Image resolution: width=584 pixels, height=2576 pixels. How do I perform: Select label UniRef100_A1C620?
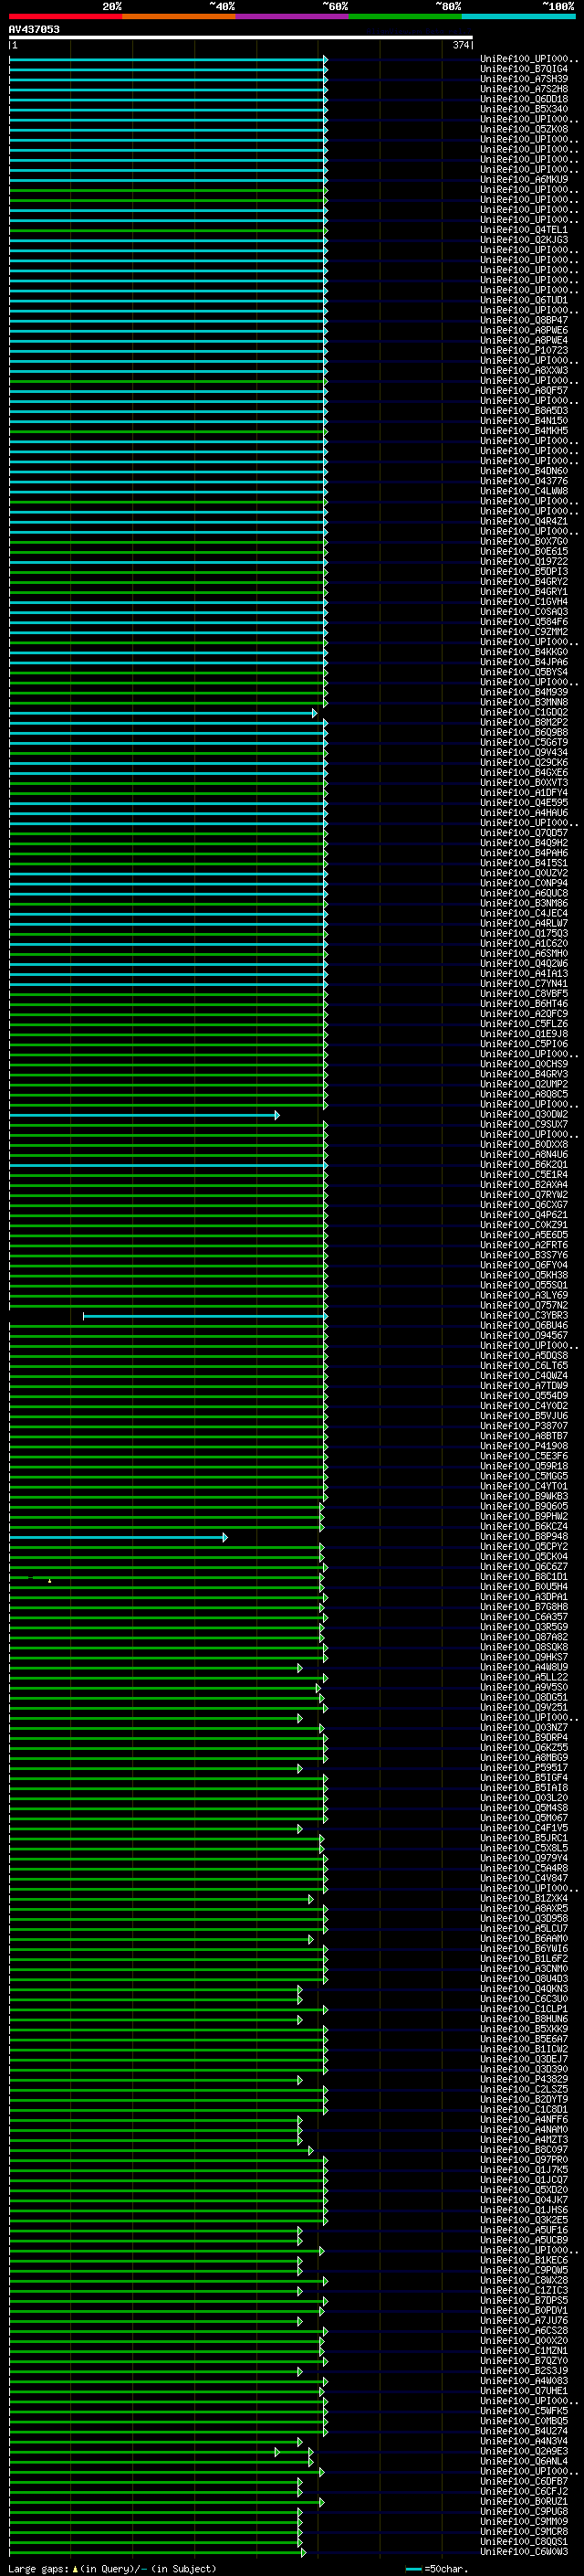(523, 944)
